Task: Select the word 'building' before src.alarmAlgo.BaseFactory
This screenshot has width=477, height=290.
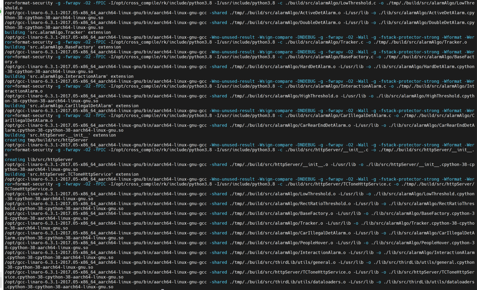Action: point(15,47)
